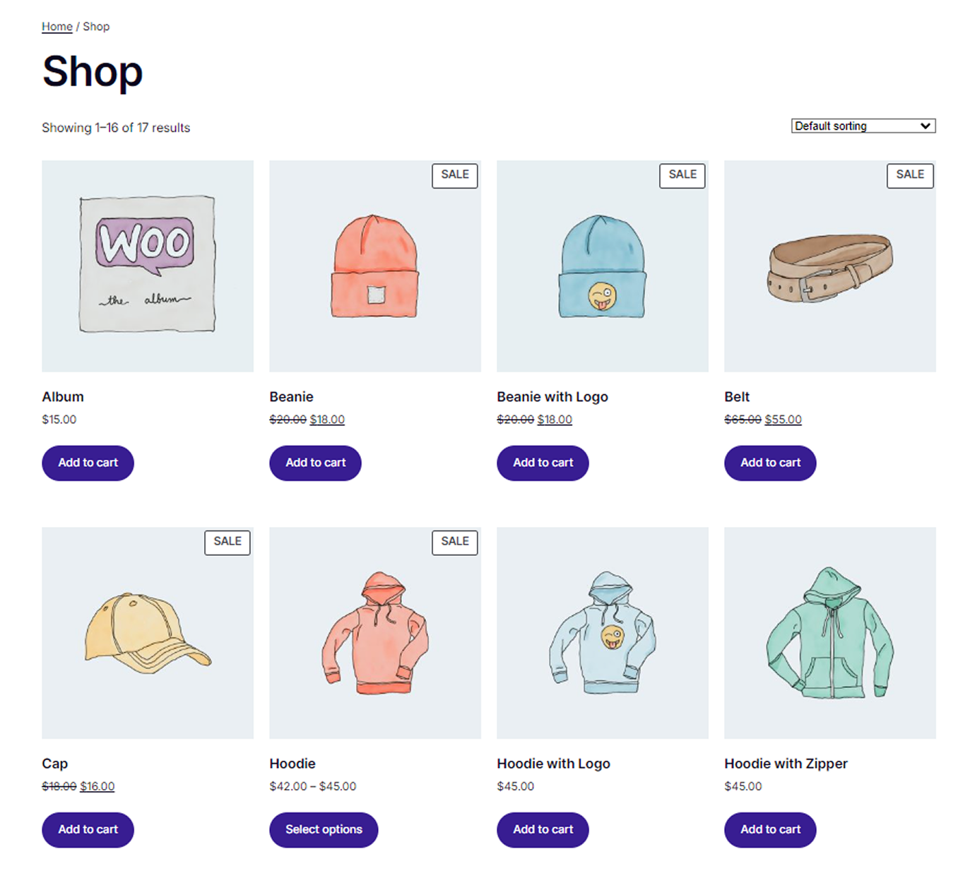The width and height of the screenshot is (970, 871).
Task: Open the Album product image
Action: tap(147, 266)
